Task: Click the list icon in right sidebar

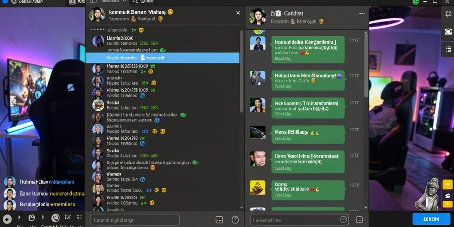Action: [449, 49]
